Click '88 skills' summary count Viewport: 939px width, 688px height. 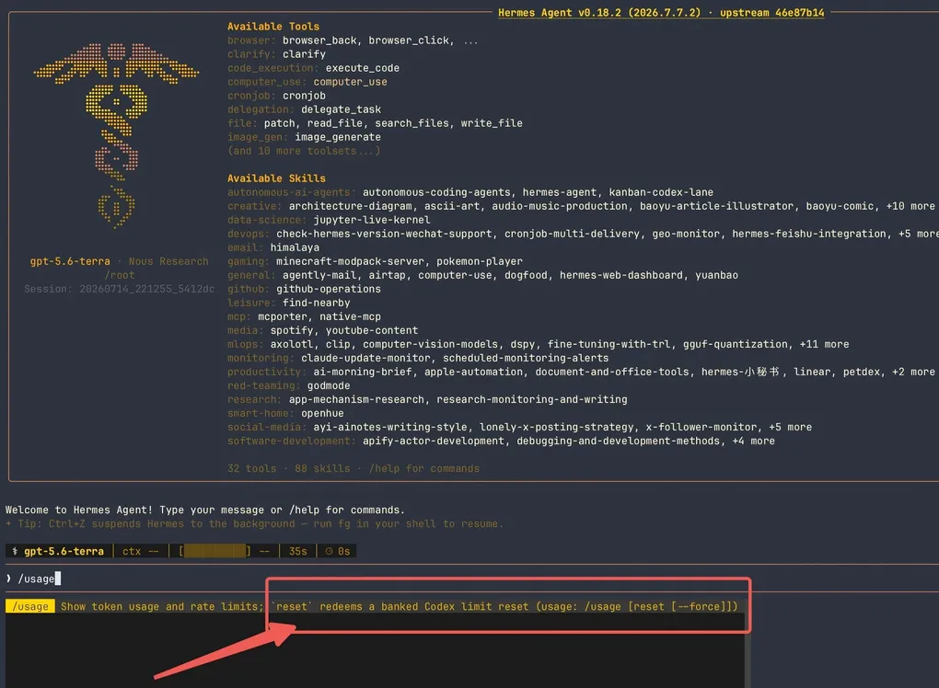point(322,468)
